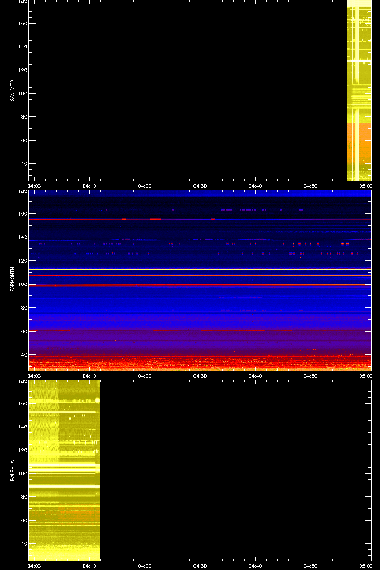This screenshot has height=570, width=380.
Task: Click the 120 frequency tick in Palehua panel
Action: (x=22, y=450)
